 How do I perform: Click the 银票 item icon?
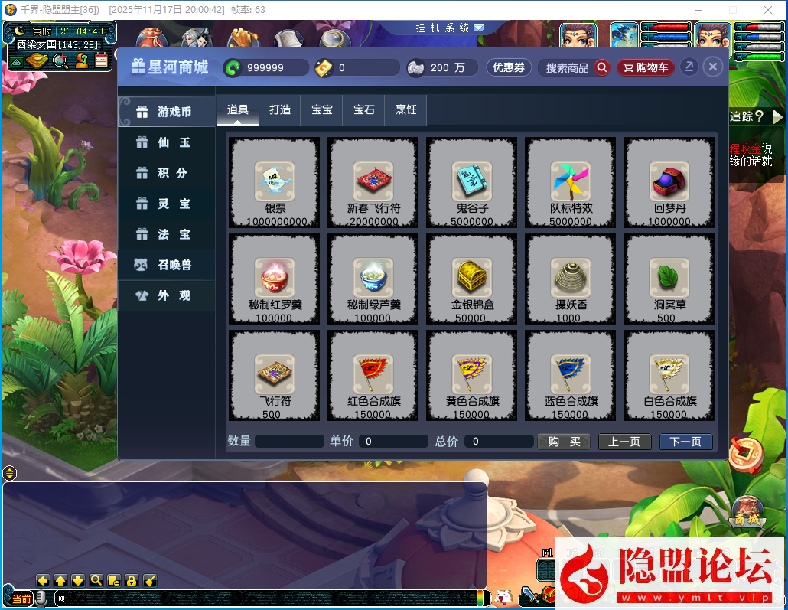click(x=275, y=181)
